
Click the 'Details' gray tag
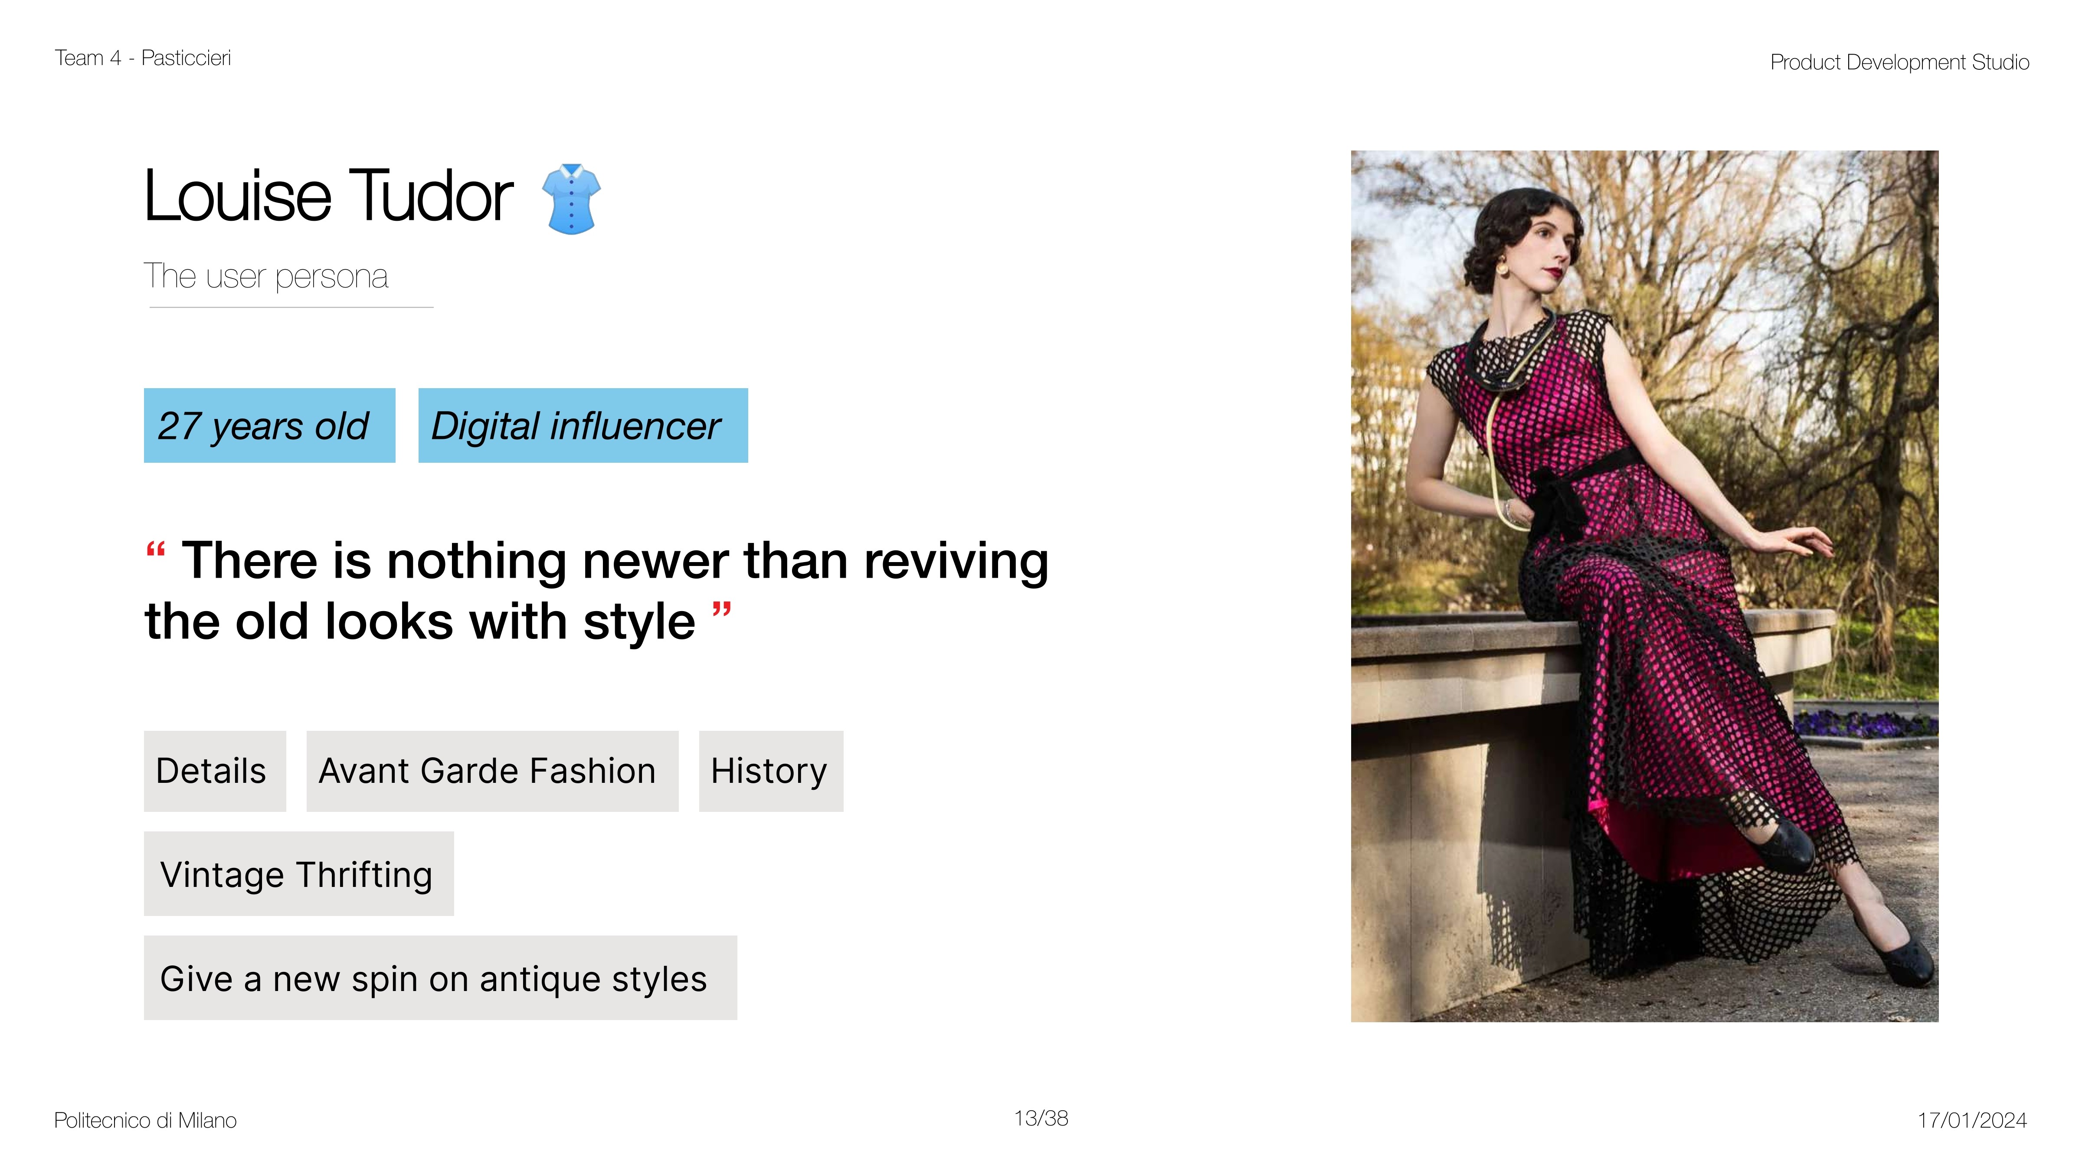[214, 771]
